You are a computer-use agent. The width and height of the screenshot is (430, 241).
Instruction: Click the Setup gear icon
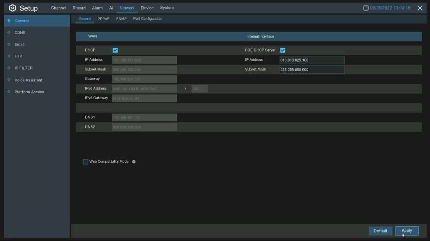(12, 8)
